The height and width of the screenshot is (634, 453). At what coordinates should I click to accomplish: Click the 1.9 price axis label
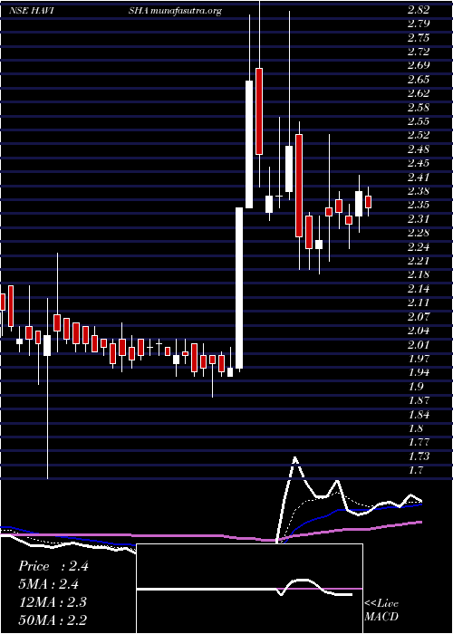click(x=415, y=387)
